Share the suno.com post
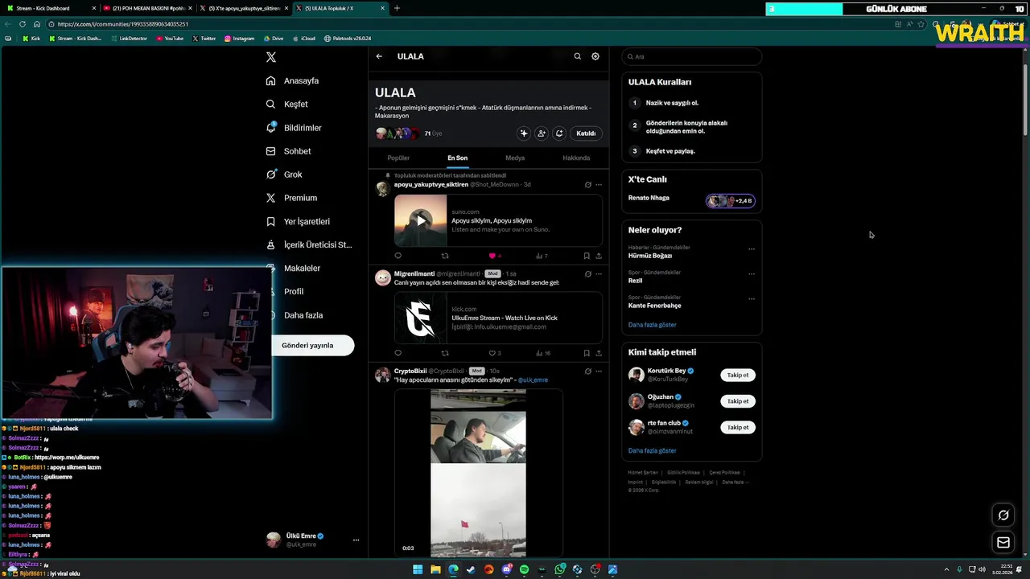The height and width of the screenshot is (579, 1030). click(x=599, y=256)
